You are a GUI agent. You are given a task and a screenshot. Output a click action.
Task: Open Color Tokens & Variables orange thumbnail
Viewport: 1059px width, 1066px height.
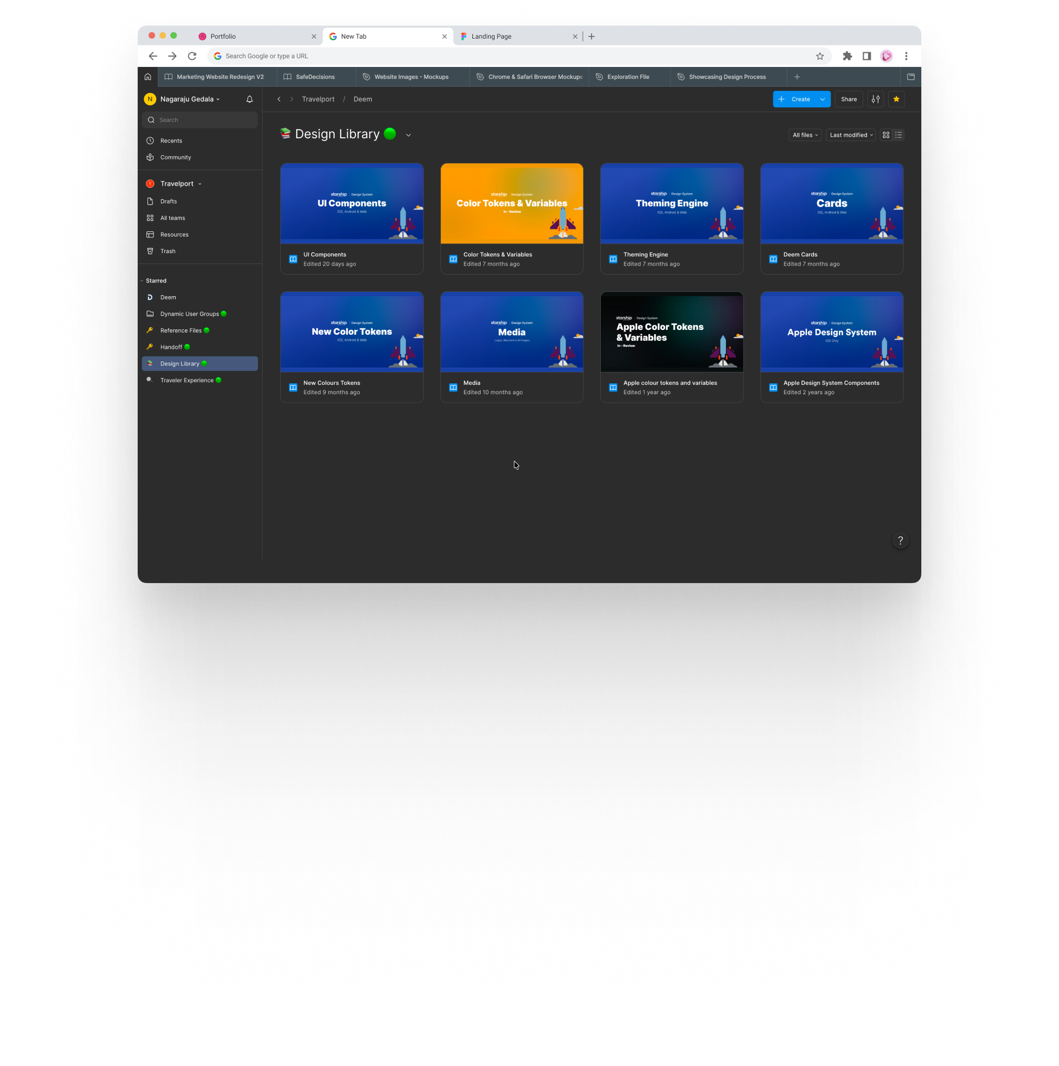pyautogui.click(x=512, y=204)
